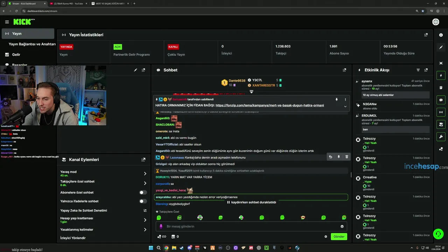
Task: Open chat settings gear icon
Action: (x=326, y=237)
